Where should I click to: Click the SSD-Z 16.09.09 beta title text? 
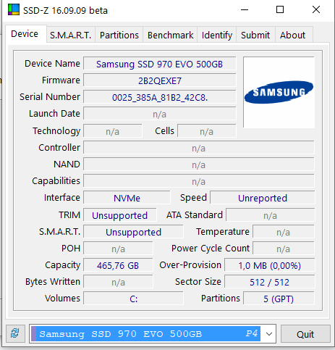65,10
